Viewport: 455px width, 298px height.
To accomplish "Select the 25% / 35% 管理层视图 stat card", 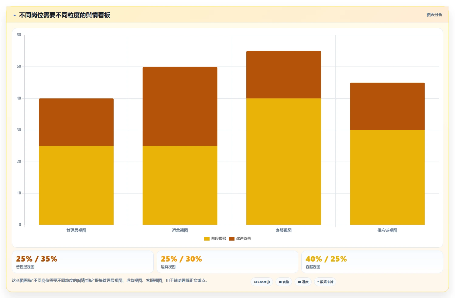I will pyautogui.click(x=83, y=262).
